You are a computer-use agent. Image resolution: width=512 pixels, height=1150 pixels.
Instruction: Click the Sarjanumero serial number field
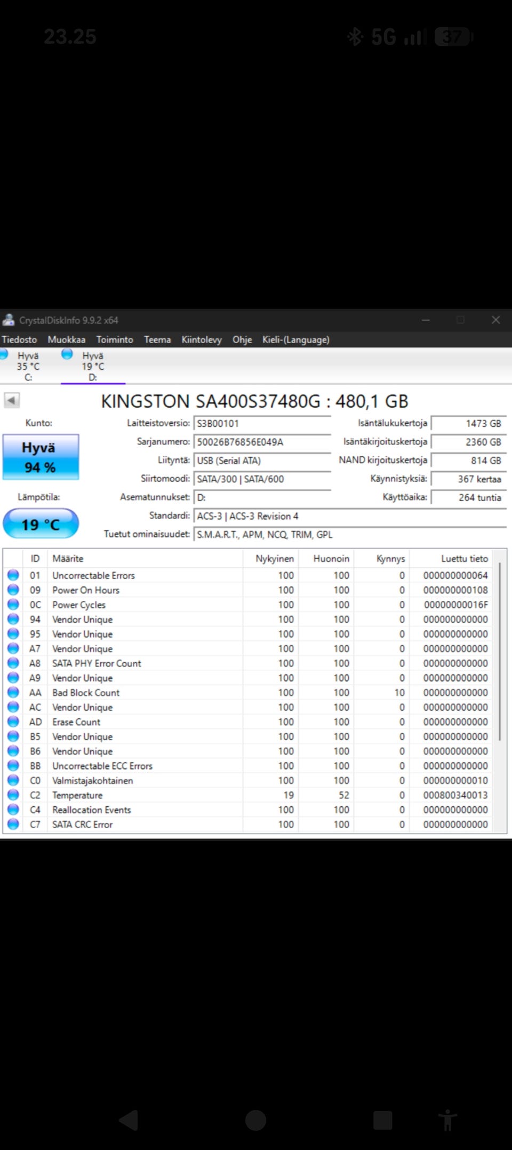[x=262, y=442]
